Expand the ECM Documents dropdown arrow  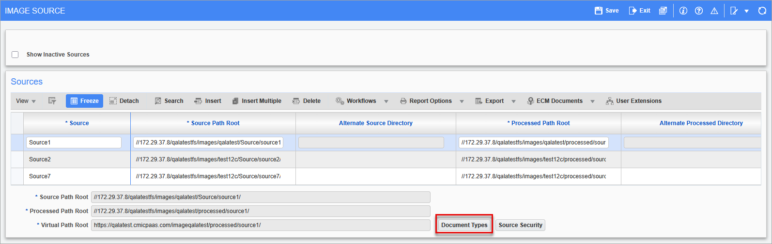pyautogui.click(x=592, y=101)
